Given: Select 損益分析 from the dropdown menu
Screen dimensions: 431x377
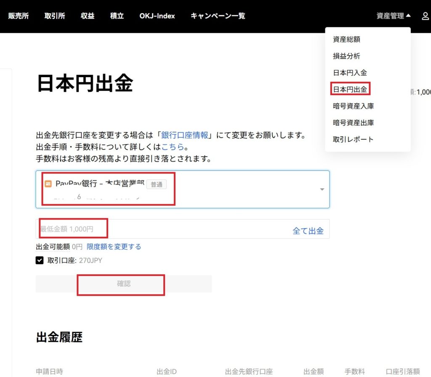Looking at the screenshot, I should 346,56.
